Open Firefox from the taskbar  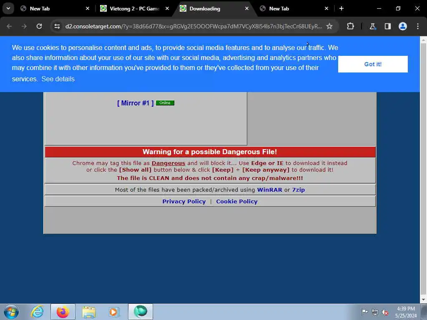coord(63,312)
